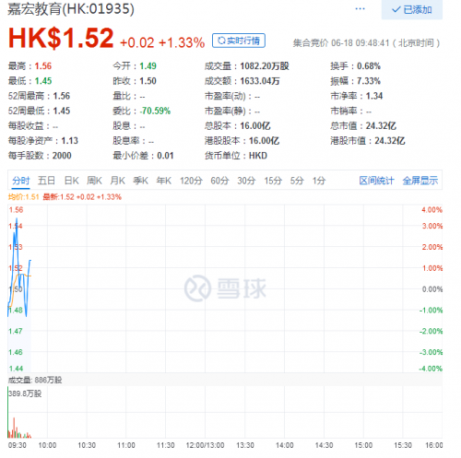Switch to the 分时 chart tab
This screenshot has width=461, height=458.
click(21, 181)
